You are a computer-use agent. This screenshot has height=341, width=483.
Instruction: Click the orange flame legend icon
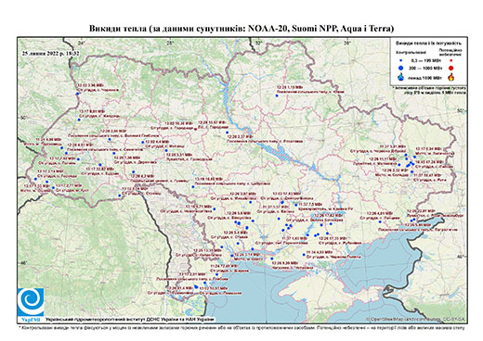click(450, 77)
